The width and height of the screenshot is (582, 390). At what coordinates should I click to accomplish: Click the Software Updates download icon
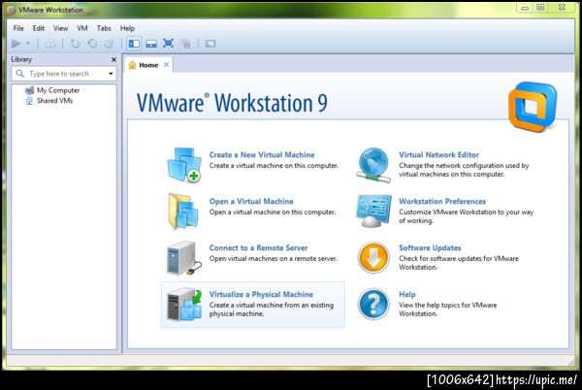click(373, 257)
